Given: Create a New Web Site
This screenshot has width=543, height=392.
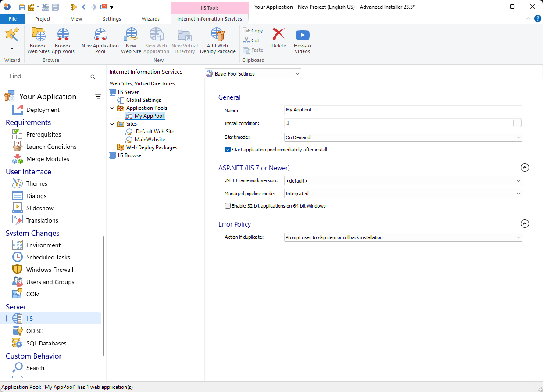Looking at the screenshot, I should tap(131, 40).
